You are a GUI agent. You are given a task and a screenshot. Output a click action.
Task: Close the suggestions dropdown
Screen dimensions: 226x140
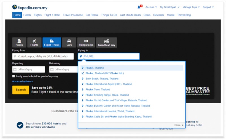[x=179, y=125]
